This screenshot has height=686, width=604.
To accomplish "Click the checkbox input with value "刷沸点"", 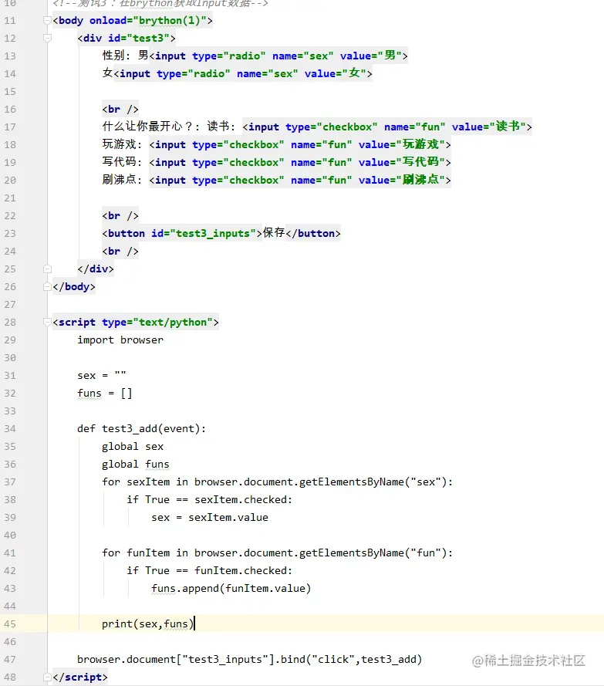I will (300, 181).
